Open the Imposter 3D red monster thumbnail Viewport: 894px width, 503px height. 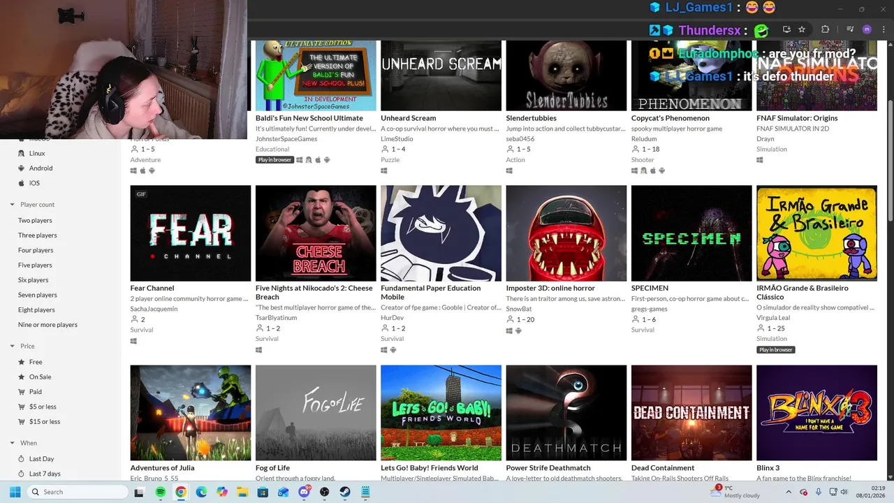point(566,233)
